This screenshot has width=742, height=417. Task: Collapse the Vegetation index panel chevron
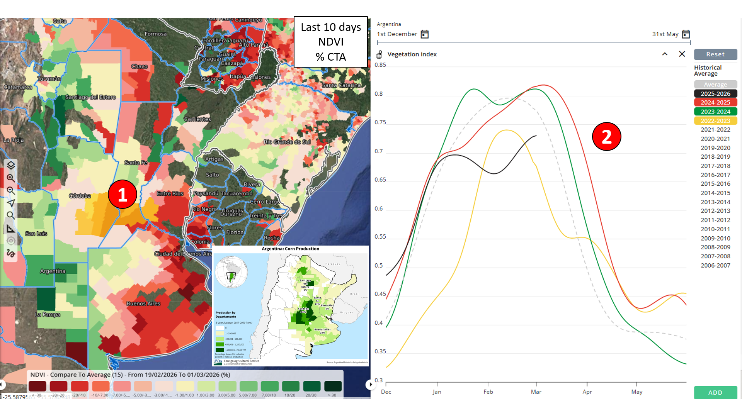coord(665,54)
